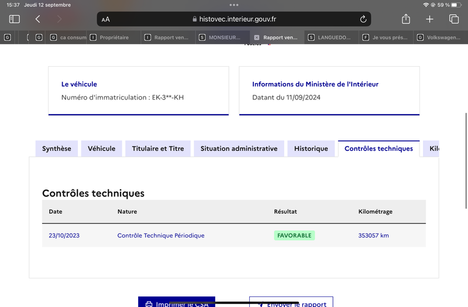Click the Envoyer le rapport button
The image size is (468, 307).
tap(291, 302)
